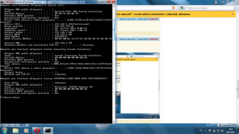Click the power/battery tray icon
239x134 pixels.
(214, 131)
